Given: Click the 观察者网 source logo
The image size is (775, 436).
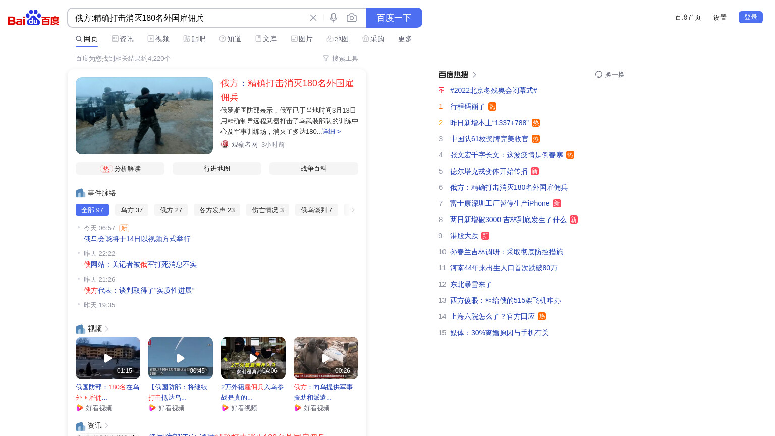Looking at the screenshot, I should click(x=225, y=144).
